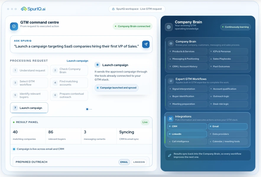This screenshot has width=261, height=177.
Task: Select step 7 Launch campaign
Action: coord(29,108)
